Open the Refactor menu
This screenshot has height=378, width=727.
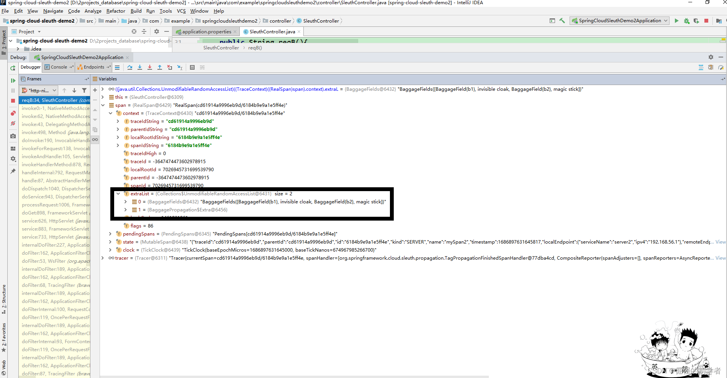116,11
